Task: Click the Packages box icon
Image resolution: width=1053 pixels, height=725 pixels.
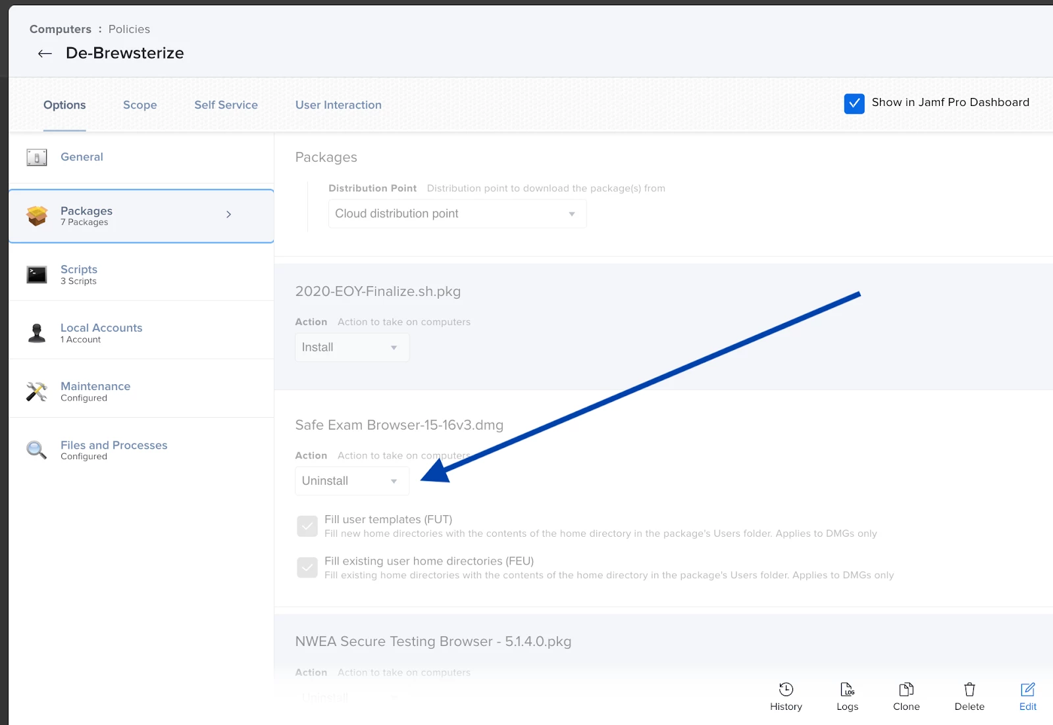Action: (x=37, y=216)
